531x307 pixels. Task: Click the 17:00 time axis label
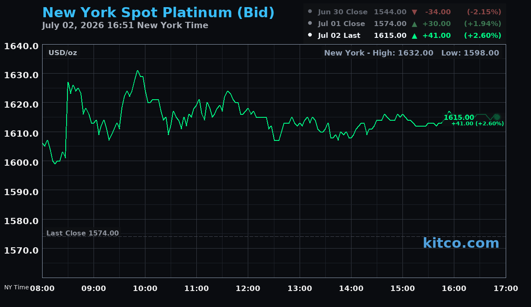click(506, 288)
